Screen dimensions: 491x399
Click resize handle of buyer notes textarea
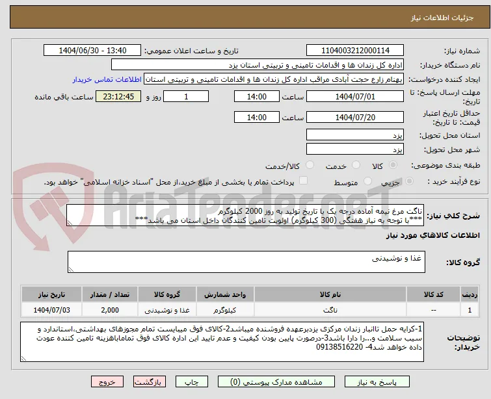(23, 359)
